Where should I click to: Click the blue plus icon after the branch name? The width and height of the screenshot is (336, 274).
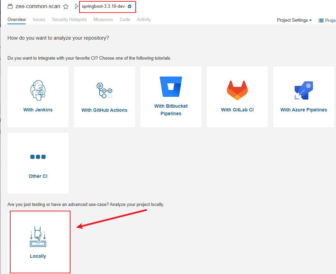(x=130, y=6)
